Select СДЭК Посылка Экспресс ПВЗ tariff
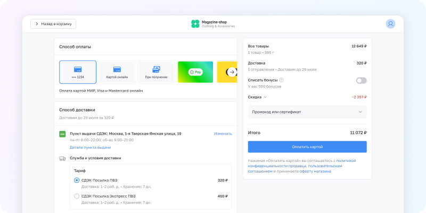This screenshot has height=213, width=426. click(77, 196)
